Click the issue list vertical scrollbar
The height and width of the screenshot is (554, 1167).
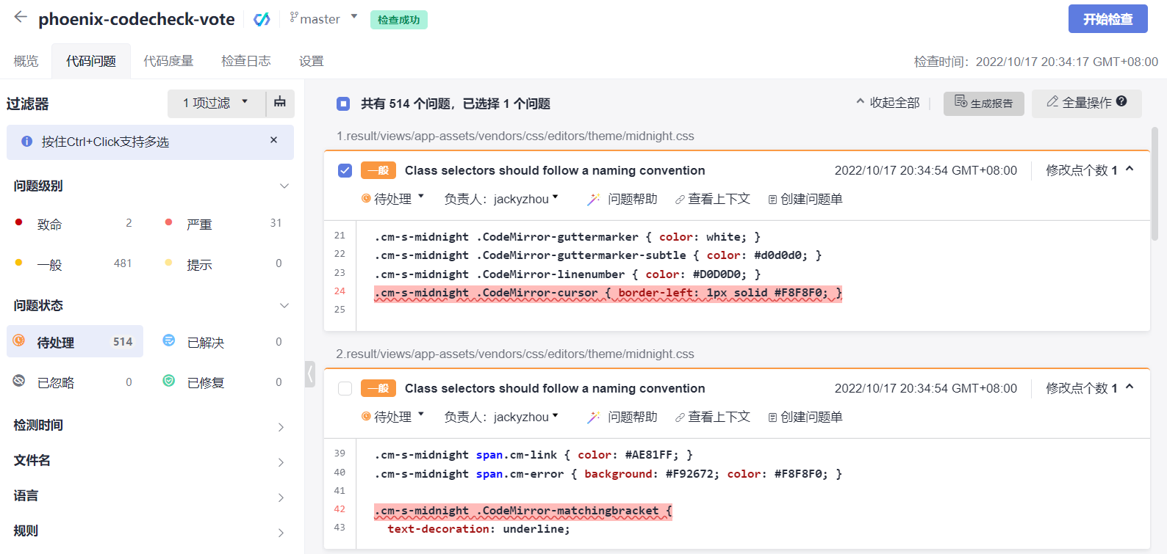[x=1155, y=184]
